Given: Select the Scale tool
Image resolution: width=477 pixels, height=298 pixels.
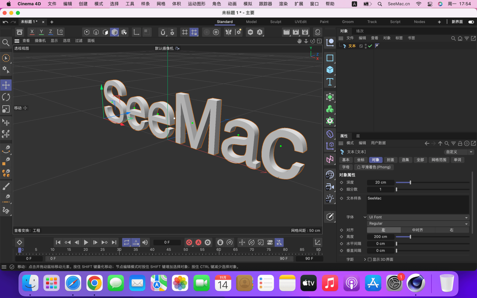Looking at the screenshot, I should point(6,109).
